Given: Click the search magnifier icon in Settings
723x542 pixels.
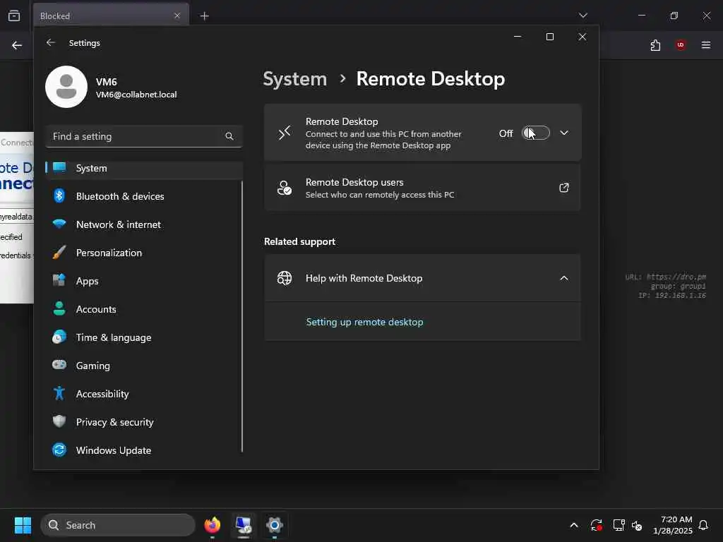Looking at the screenshot, I should [229, 136].
